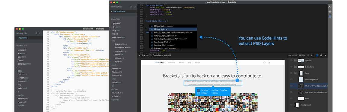
Task: Collapse the open hero layer folder icon
Action: click(x=295, y=73)
